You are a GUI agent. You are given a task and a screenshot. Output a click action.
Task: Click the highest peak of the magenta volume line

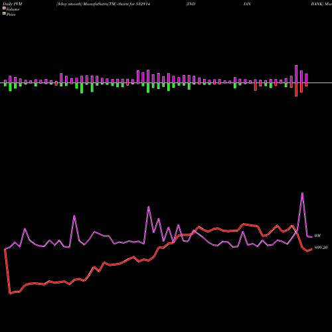[302, 193]
